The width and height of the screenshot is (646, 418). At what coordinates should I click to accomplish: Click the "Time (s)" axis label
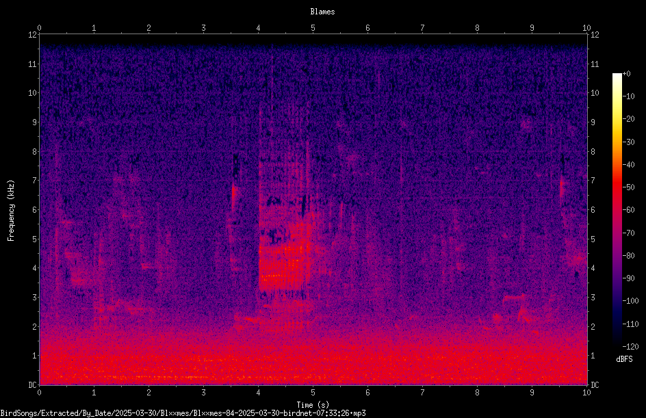coord(313,405)
